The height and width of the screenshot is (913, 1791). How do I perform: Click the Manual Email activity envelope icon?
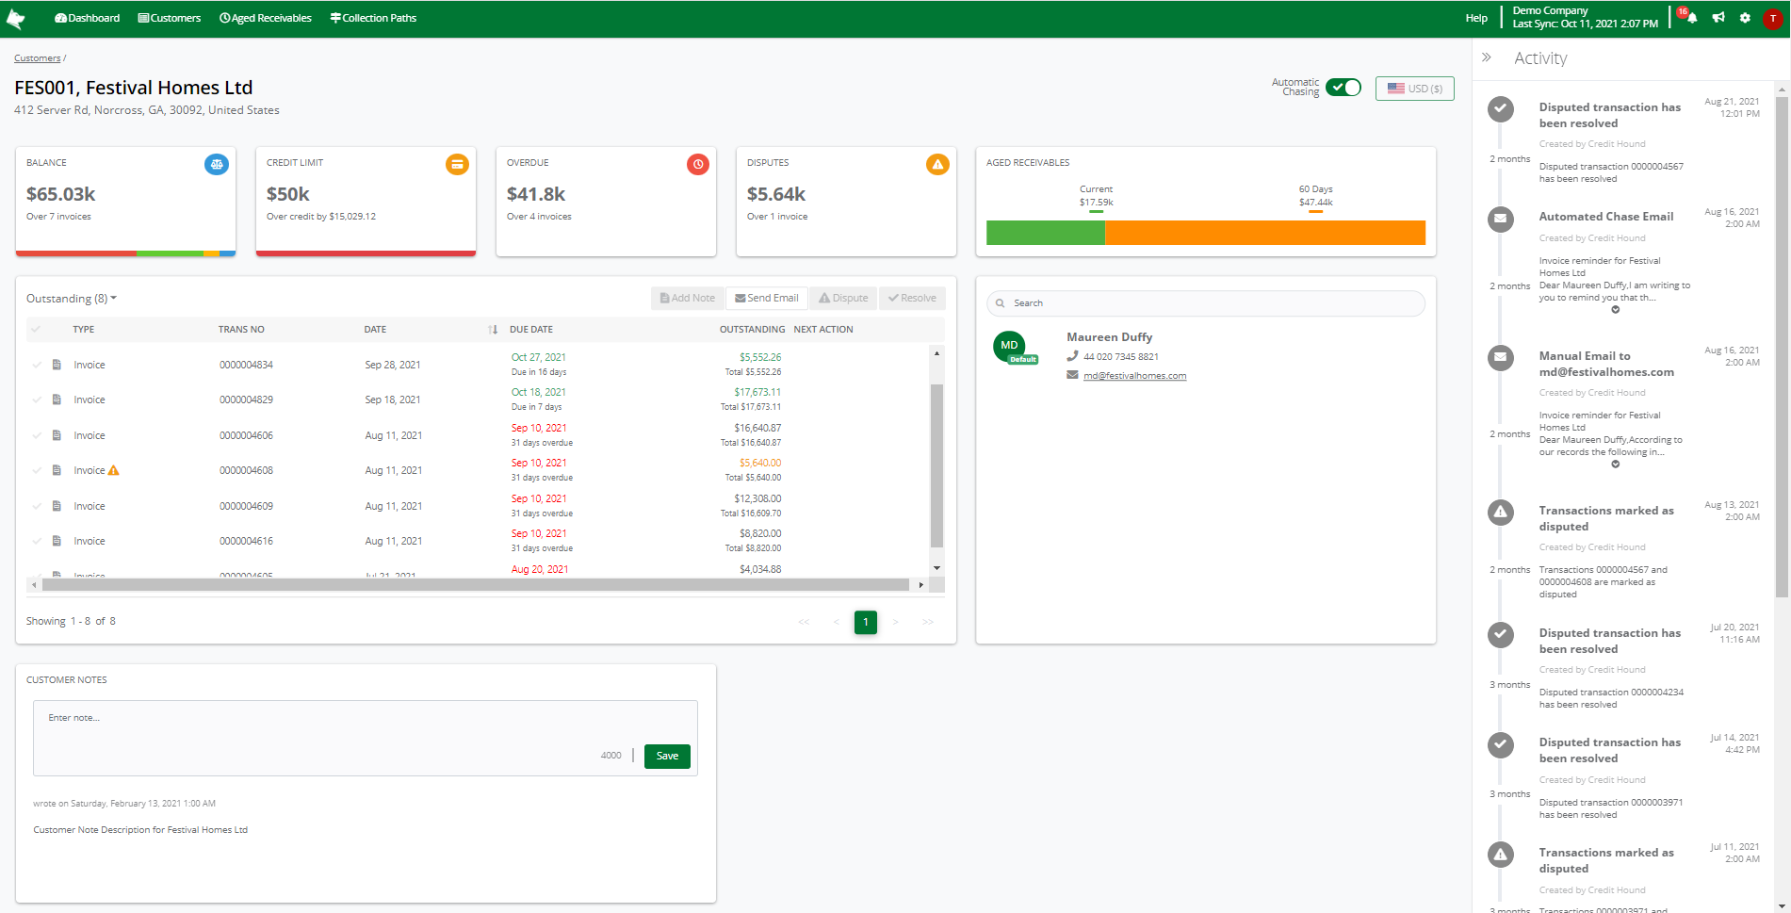click(1501, 358)
